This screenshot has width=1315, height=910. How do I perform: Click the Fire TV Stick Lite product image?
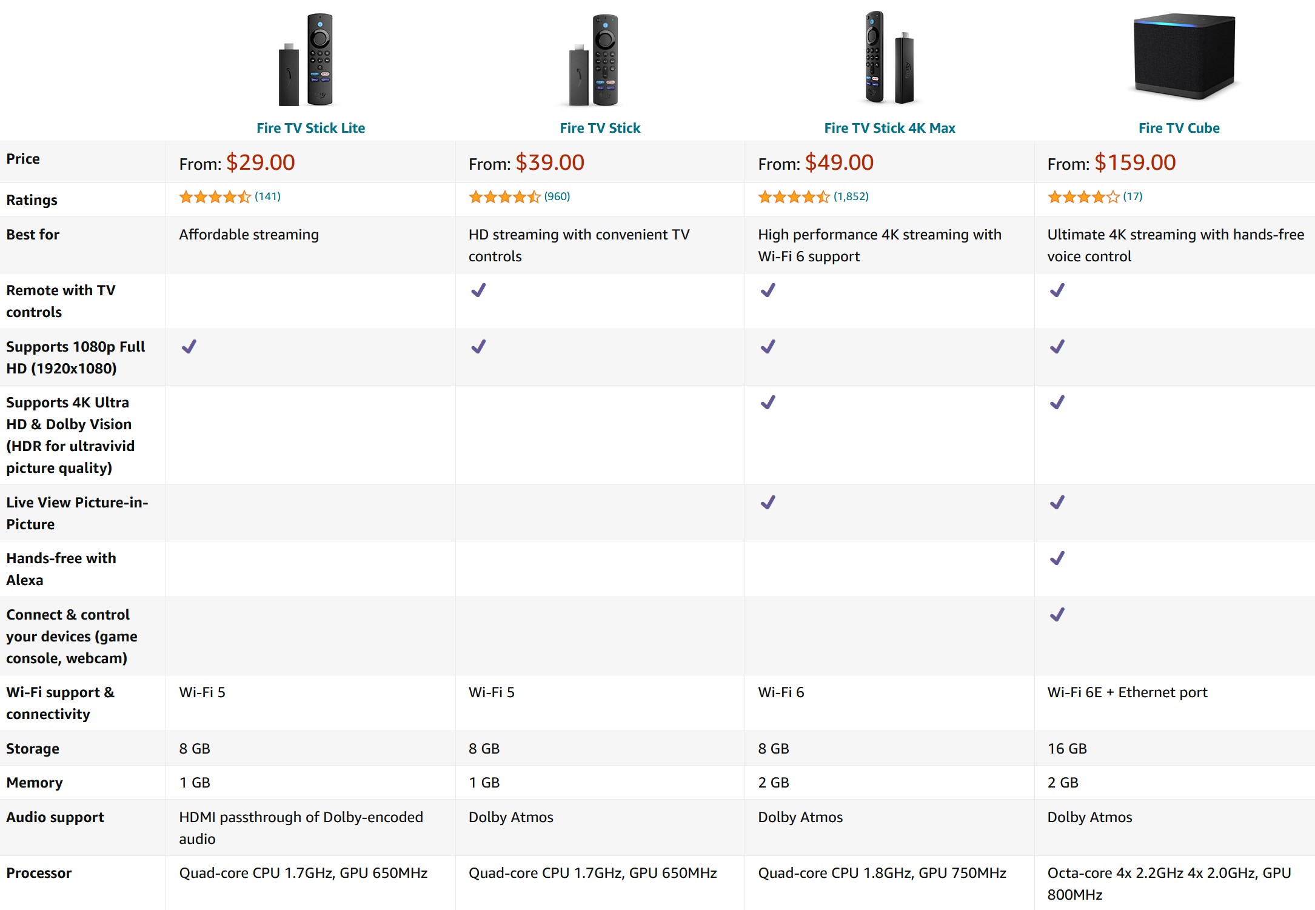pyautogui.click(x=307, y=59)
